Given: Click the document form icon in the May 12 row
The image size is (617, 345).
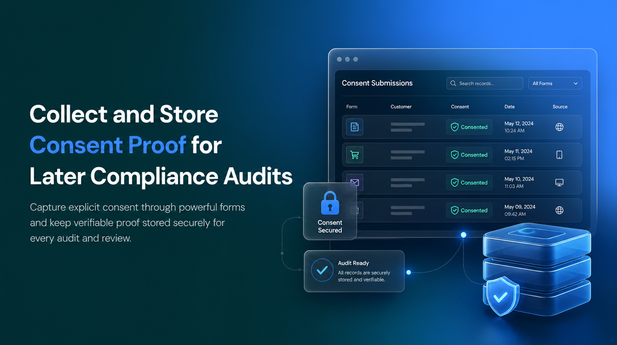Looking at the screenshot, I should pyautogui.click(x=354, y=127).
